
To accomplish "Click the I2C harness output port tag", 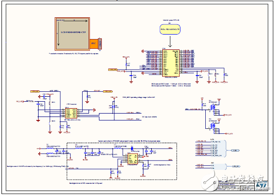I will click(x=236, y=166).
